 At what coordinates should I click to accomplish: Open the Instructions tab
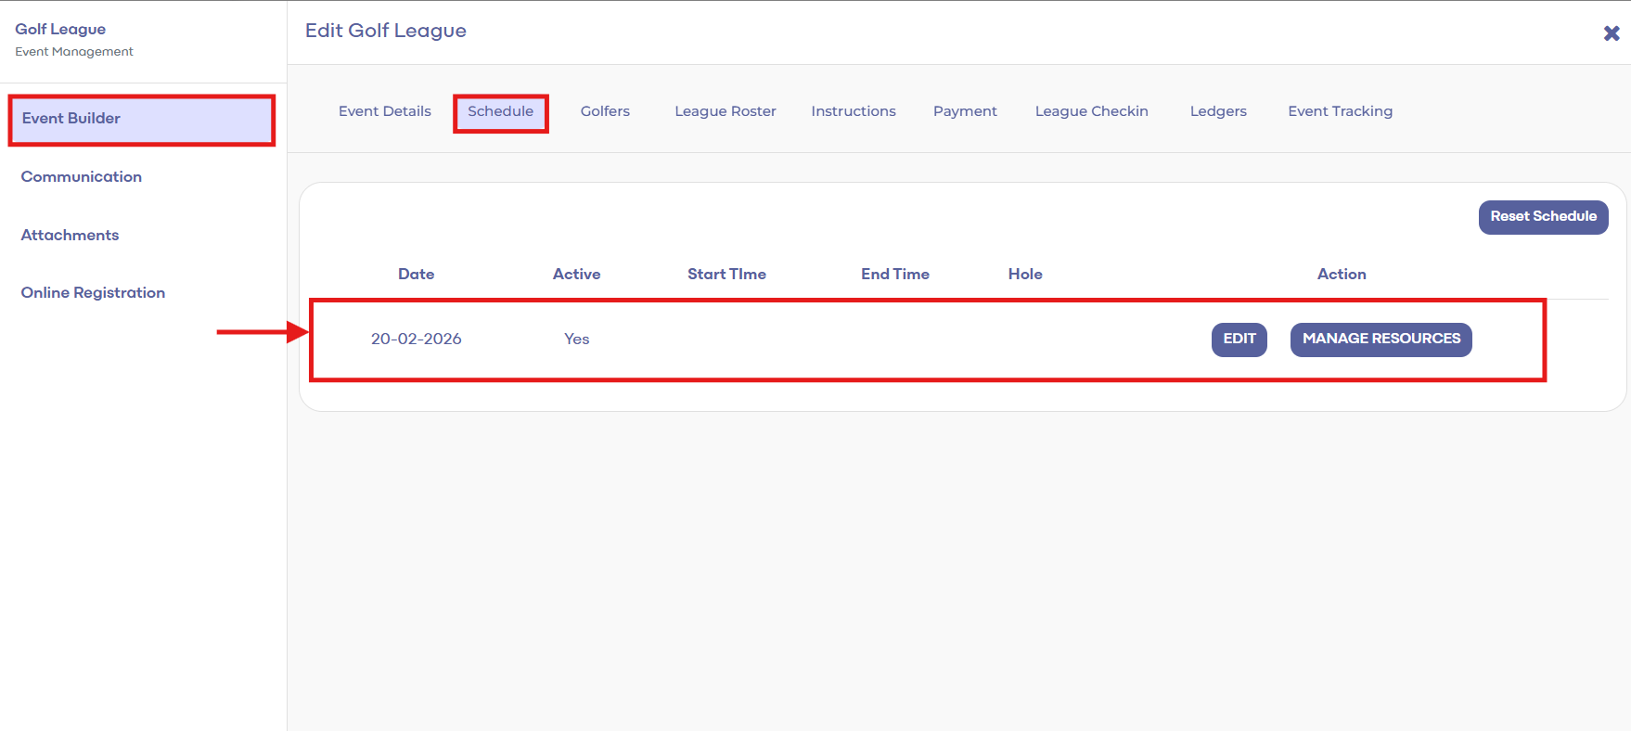click(x=853, y=111)
